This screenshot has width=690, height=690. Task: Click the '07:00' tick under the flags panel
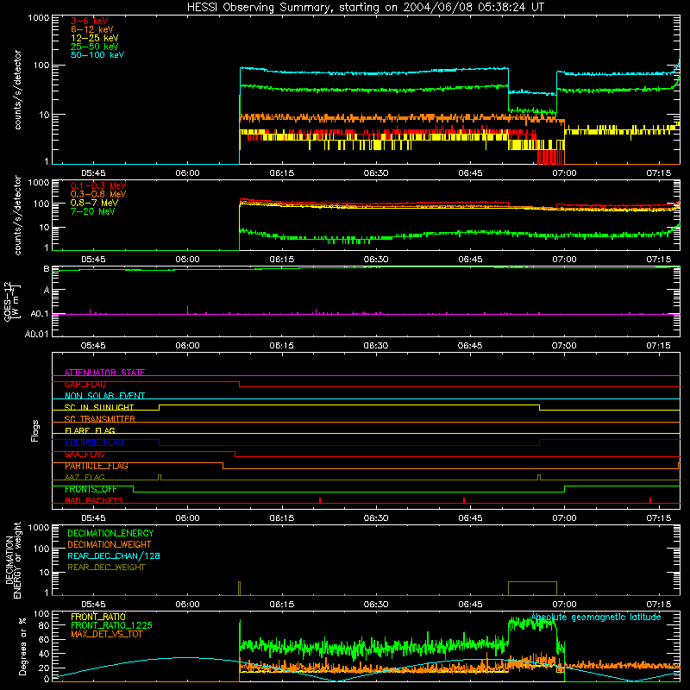[x=564, y=518]
